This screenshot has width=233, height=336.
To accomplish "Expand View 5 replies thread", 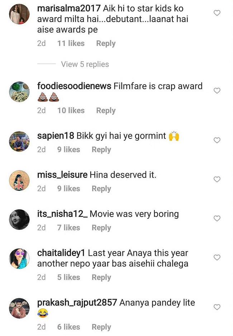I will coord(85,64).
